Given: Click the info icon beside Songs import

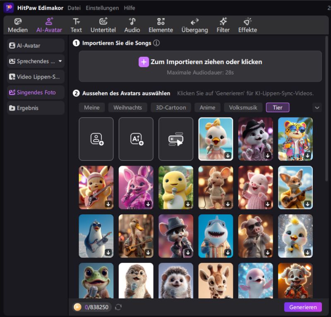Looking at the screenshot, I should click(156, 43).
